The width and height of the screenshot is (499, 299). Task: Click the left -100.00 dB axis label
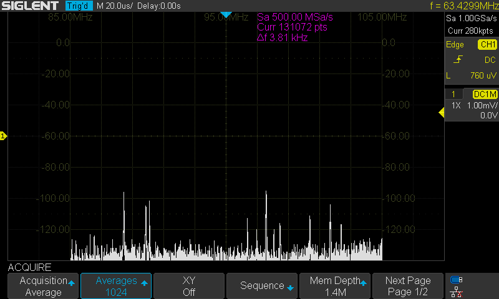53,199
